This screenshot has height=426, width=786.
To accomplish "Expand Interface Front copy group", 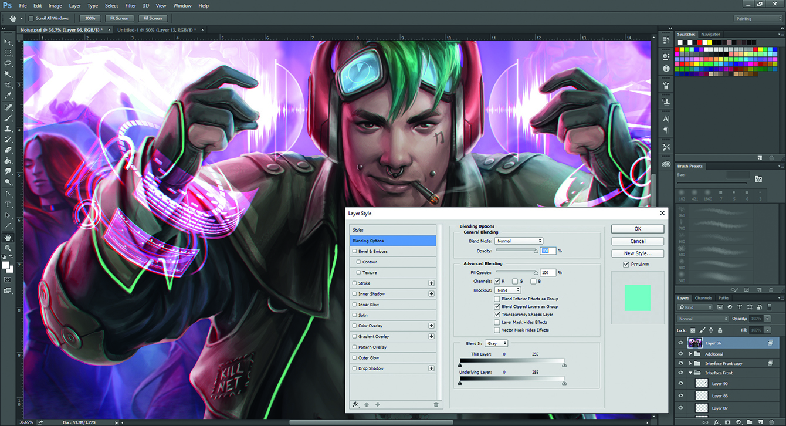I will tap(690, 363).
